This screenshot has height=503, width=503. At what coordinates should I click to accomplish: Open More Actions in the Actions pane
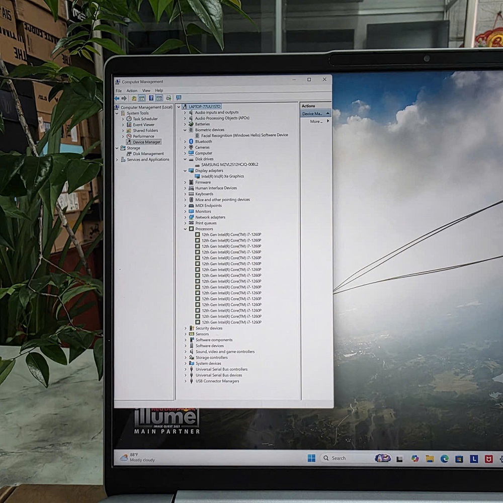click(316, 122)
